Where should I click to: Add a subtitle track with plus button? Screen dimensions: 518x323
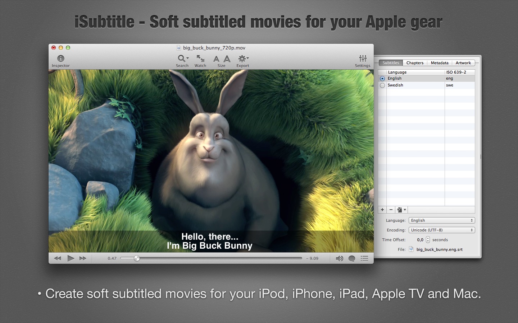tap(382, 210)
